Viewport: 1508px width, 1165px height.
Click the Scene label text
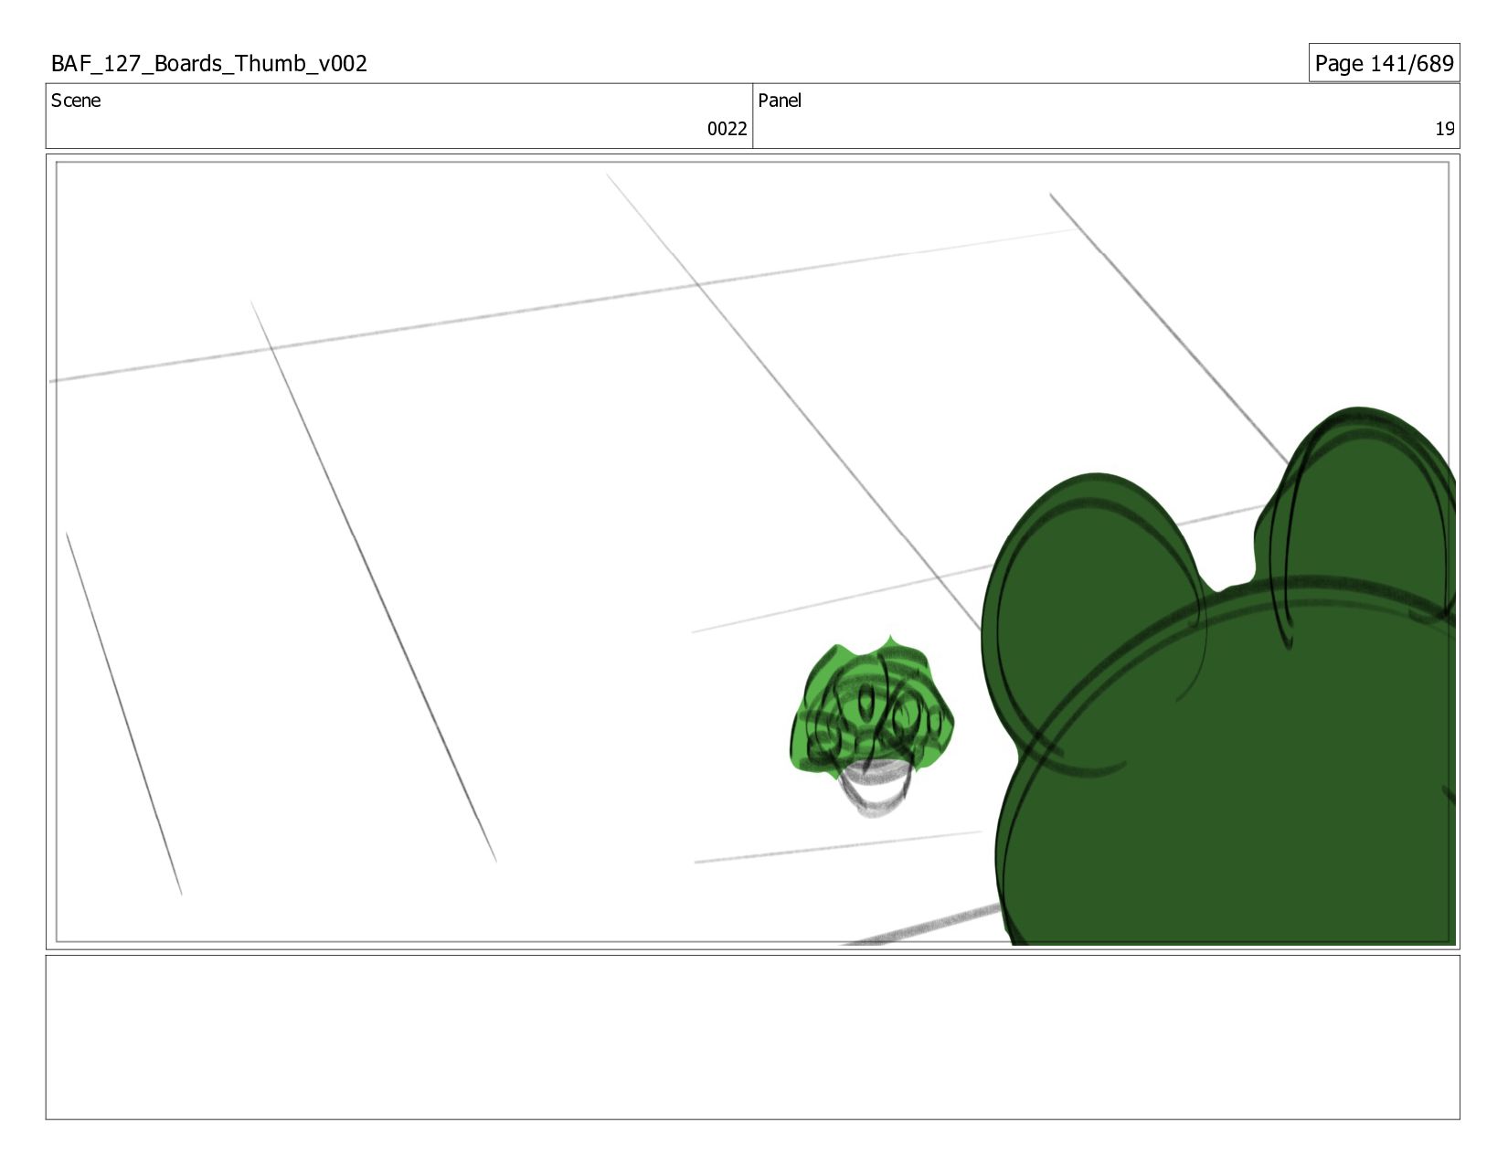click(x=76, y=101)
